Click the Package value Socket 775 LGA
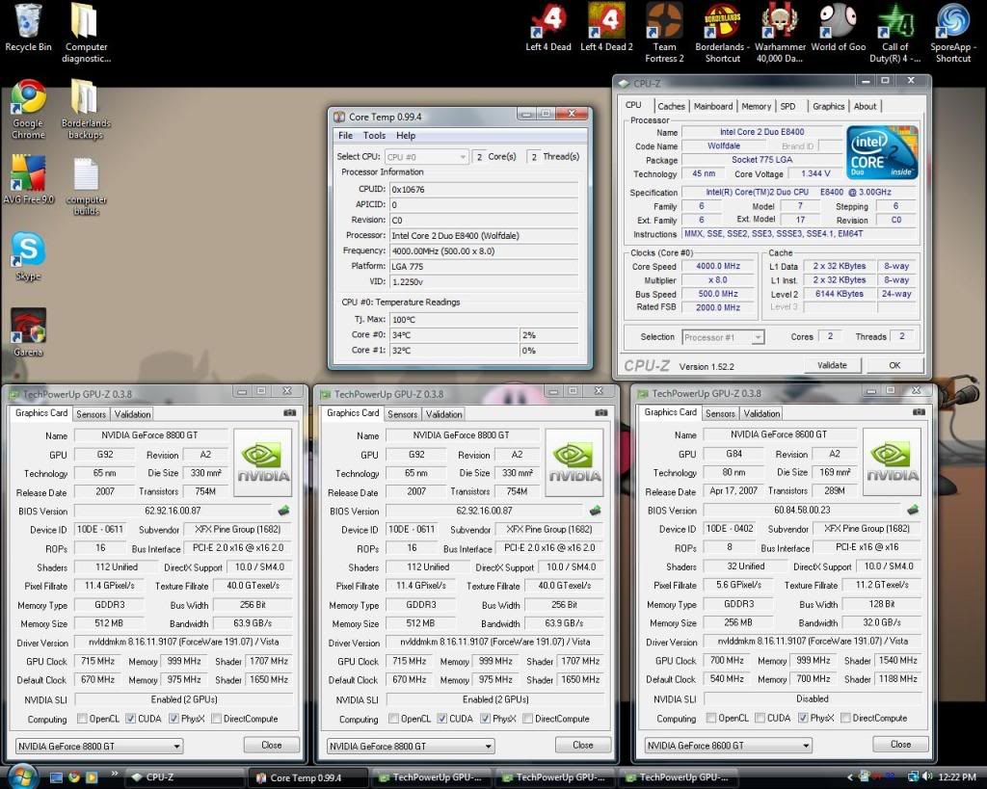987x789 pixels. click(761, 160)
